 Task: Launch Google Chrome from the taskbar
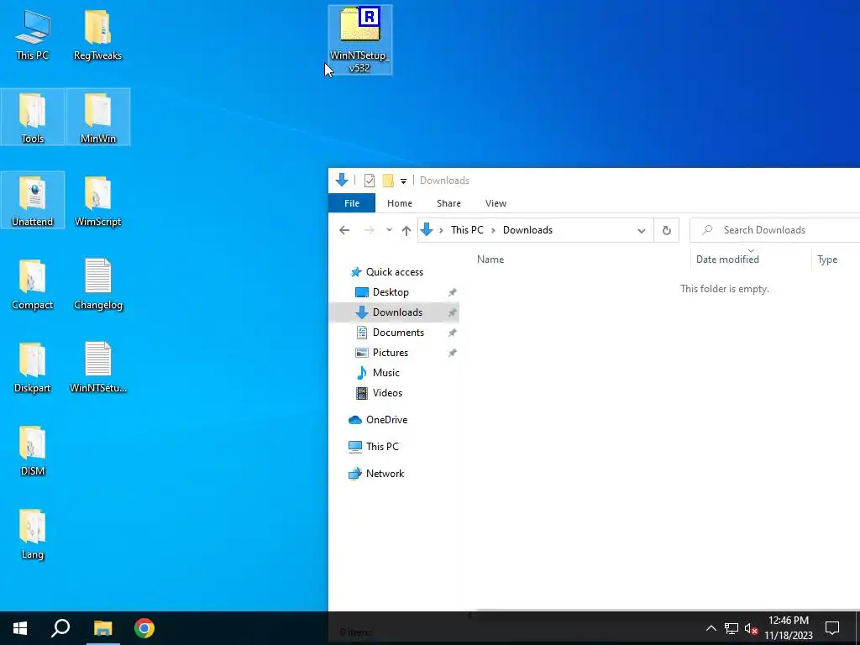click(x=144, y=628)
